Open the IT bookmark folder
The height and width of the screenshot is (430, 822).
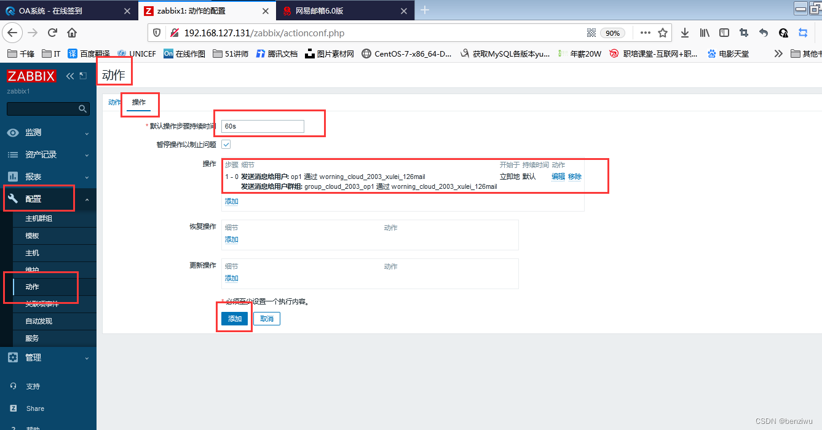pyautogui.click(x=50, y=54)
